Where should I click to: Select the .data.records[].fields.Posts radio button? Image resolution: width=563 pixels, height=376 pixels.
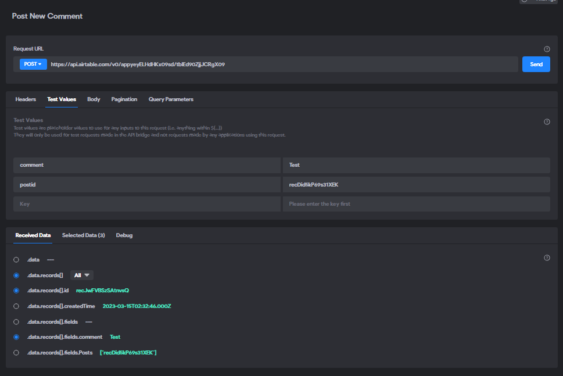click(x=16, y=353)
